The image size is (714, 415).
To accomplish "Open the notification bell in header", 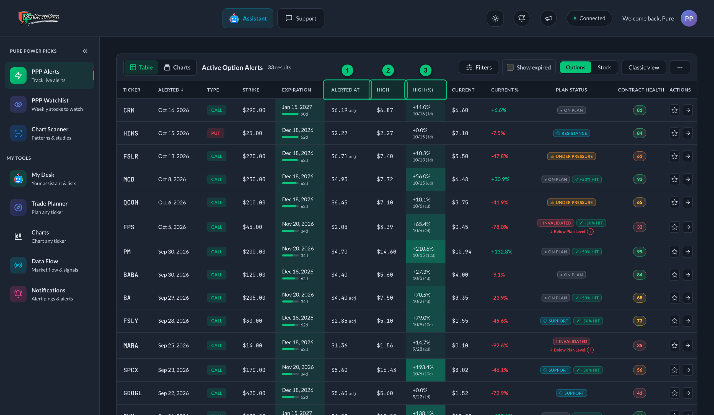I will 522,19.
